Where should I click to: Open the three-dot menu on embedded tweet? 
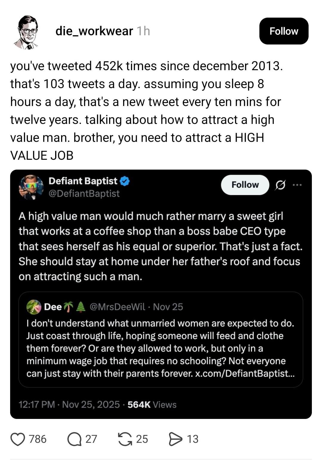pyautogui.click(x=297, y=185)
